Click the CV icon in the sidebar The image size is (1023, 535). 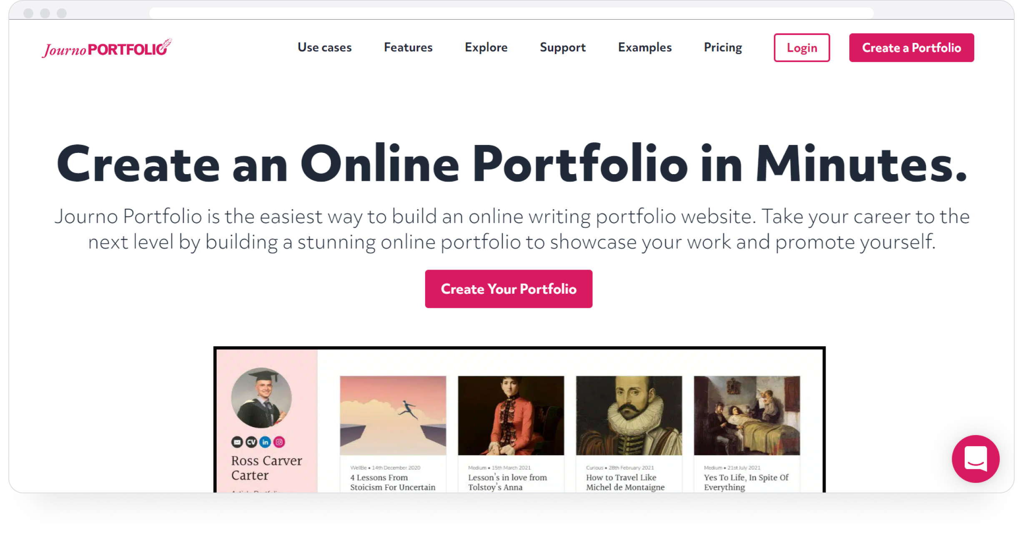coord(251,442)
